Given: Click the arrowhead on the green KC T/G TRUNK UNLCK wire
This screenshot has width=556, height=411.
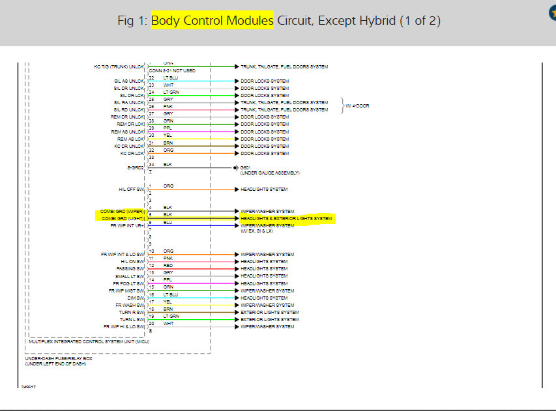Looking at the screenshot, I should click(x=237, y=66).
